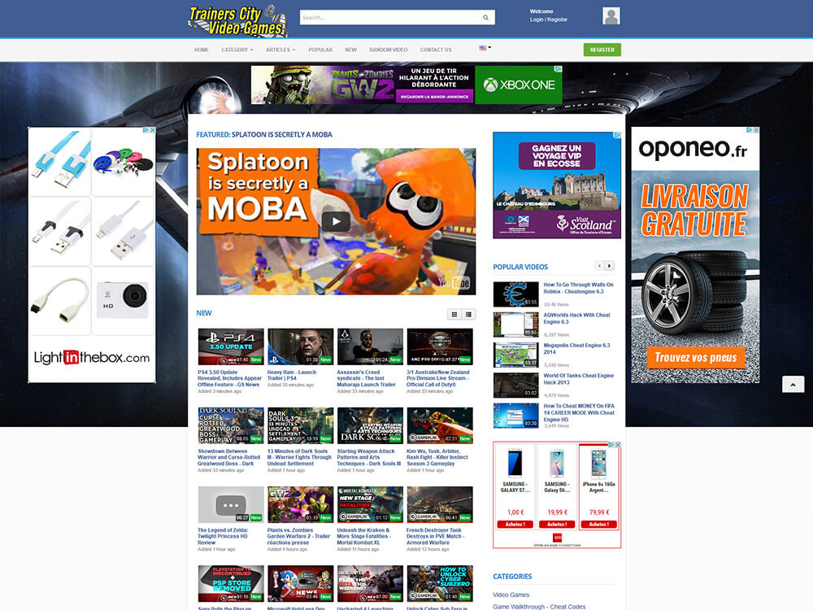Open French Destroyer Tank video thumbnail
This screenshot has height=610, width=813.
coord(440,505)
